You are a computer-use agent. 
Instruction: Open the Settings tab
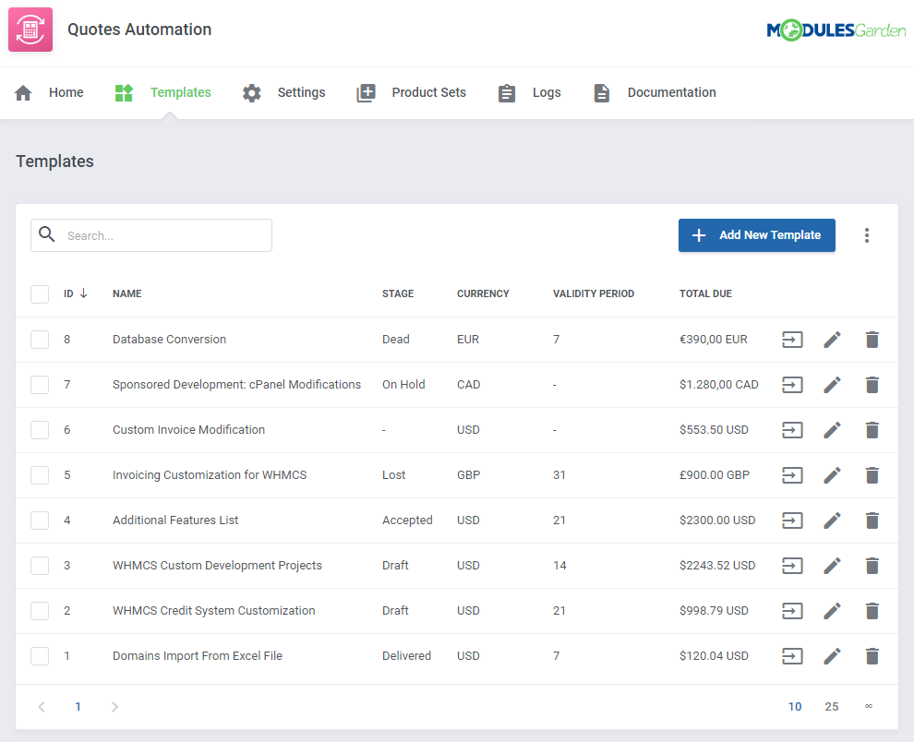tap(283, 92)
